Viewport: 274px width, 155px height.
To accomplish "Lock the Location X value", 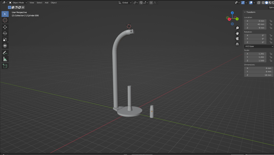I will (271, 21).
